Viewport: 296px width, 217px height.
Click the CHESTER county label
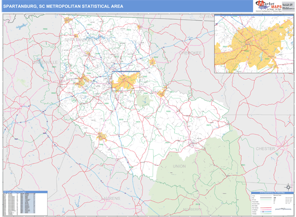coord(265,149)
